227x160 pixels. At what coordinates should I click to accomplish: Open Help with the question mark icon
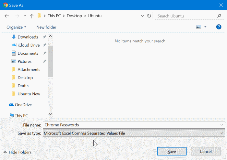[x=219, y=27]
